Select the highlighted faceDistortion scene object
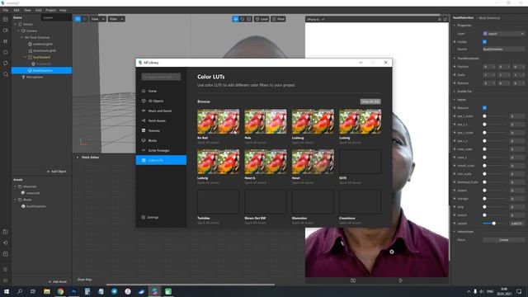This screenshot has height=297, width=528. coord(42,70)
